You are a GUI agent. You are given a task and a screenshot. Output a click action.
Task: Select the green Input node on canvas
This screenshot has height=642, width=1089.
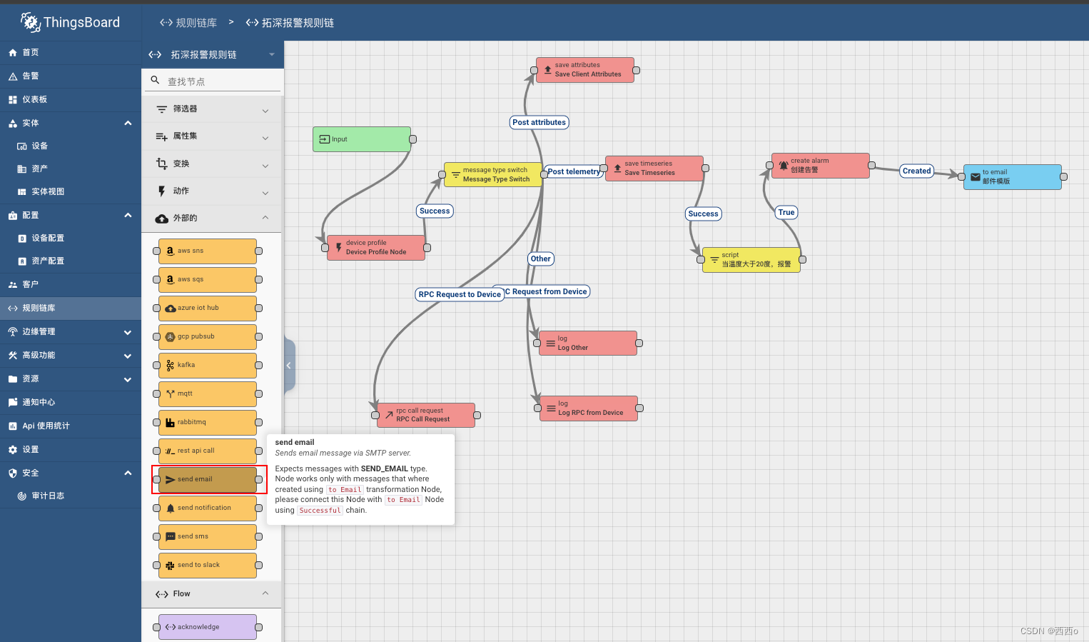[x=361, y=139]
